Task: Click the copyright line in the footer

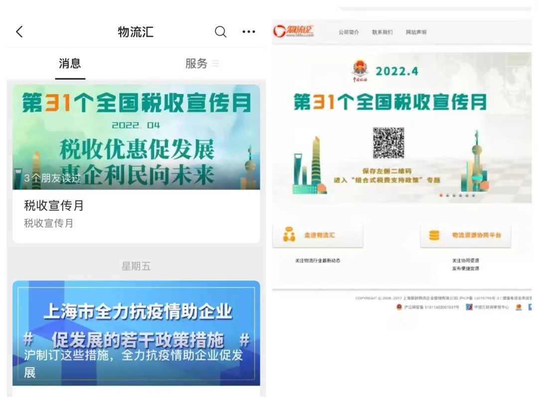Action: pyautogui.click(x=443, y=298)
